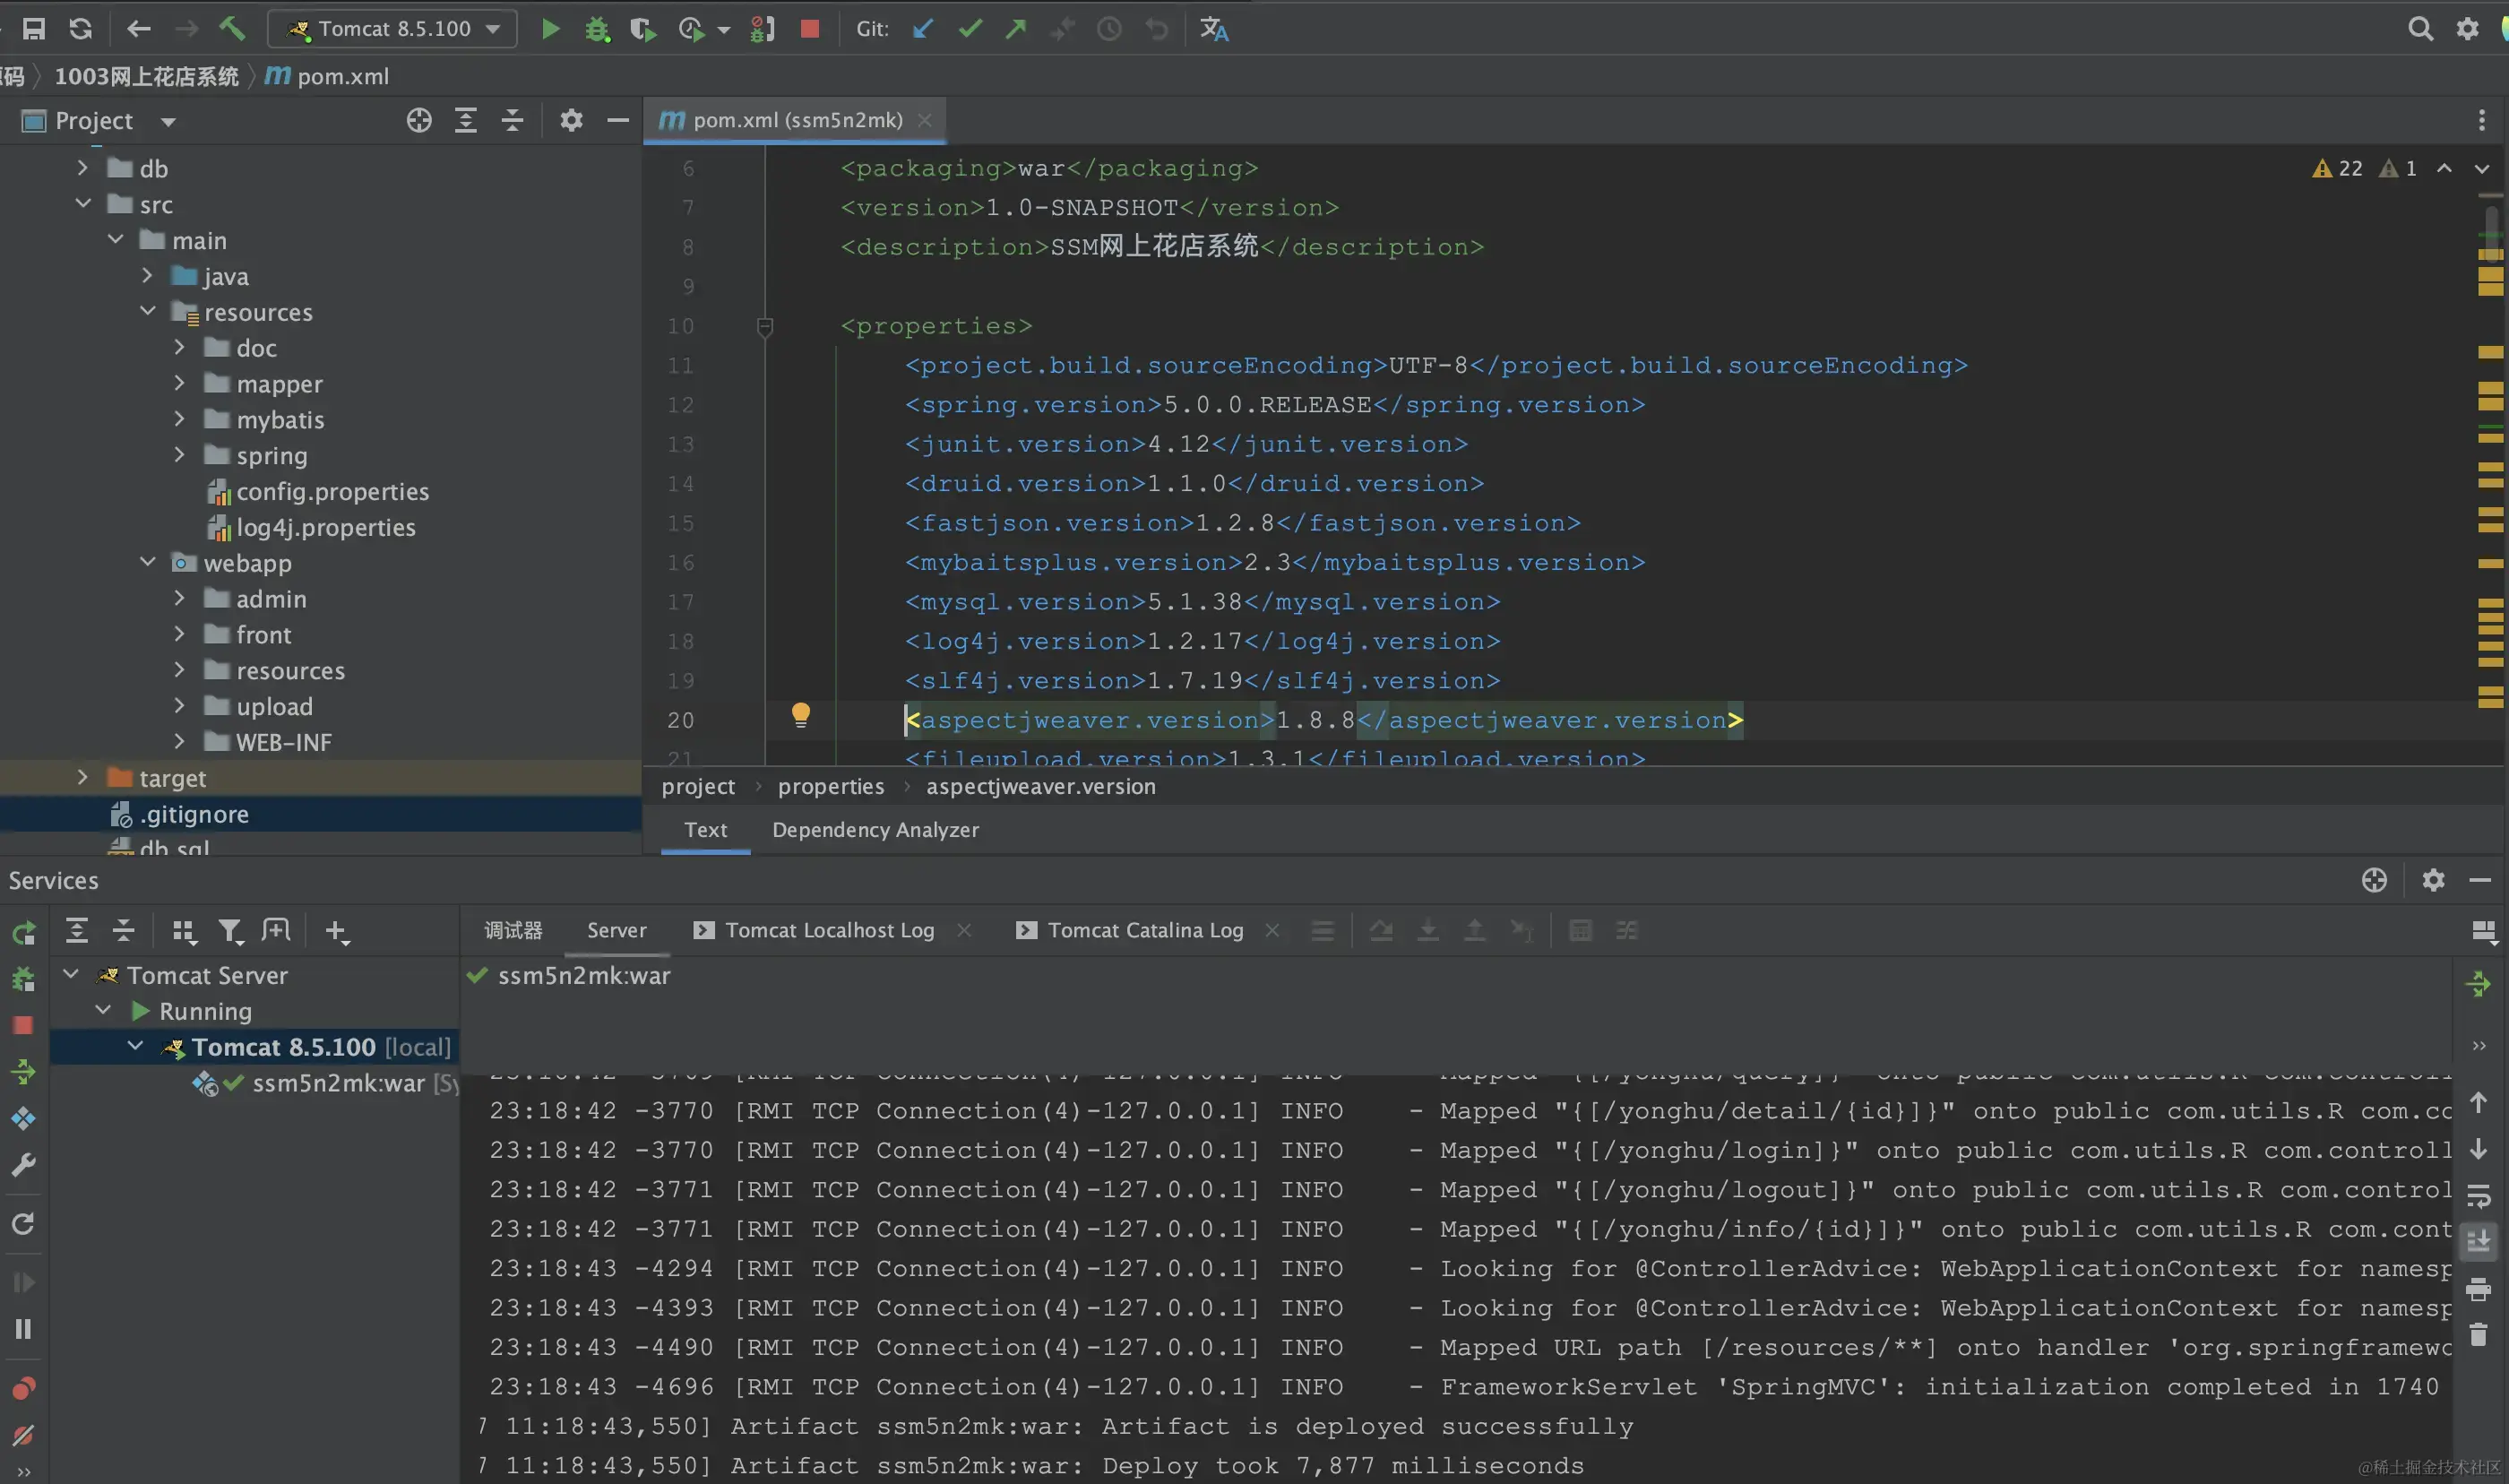Screen dimensions: 2509x1484
Task: Switch to the Dependency Analyzer tab
Action: click(x=875, y=829)
